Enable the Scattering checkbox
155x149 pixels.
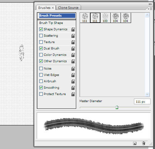(x=41, y=35)
